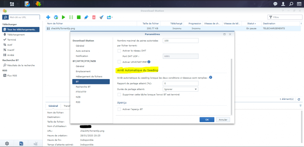Check Supprimer cette tâche lorsque l'envoi terminé
The width and height of the screenshot is (304, 147).
(x=119, y=95)
